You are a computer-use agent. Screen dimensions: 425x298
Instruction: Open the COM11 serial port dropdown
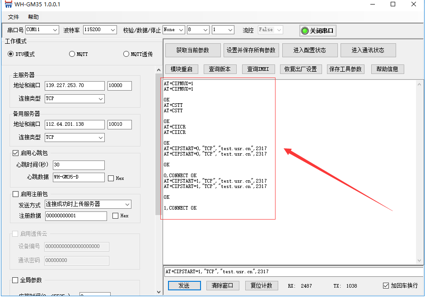(x=42, y=30)
